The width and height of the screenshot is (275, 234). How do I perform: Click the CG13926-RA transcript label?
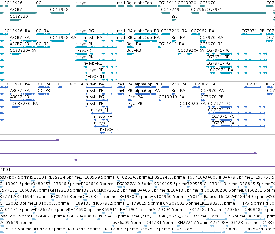click(x=17, y=31)
